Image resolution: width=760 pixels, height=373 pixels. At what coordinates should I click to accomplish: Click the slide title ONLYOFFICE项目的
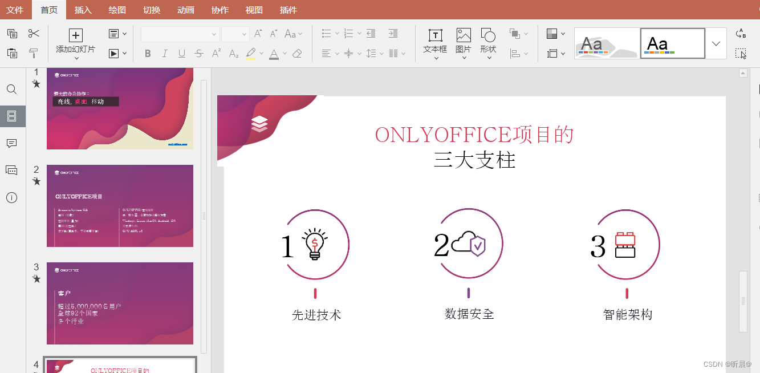coord(474,135)
